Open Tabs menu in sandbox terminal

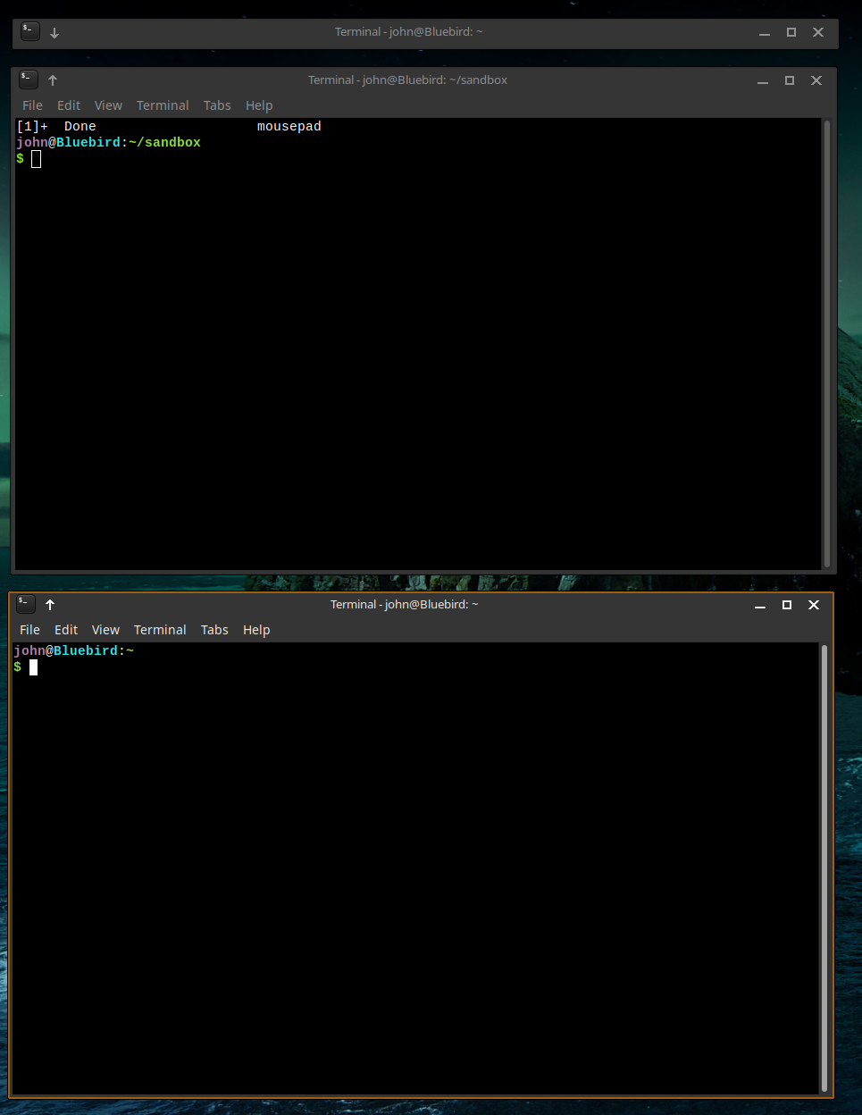(217, 105)
